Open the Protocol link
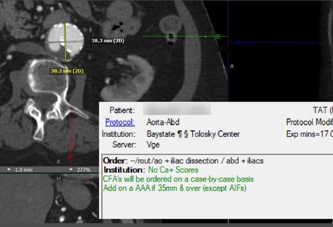The width and height of the screenshot is (333, 227). pyautogui.click(x=120, y=122)
